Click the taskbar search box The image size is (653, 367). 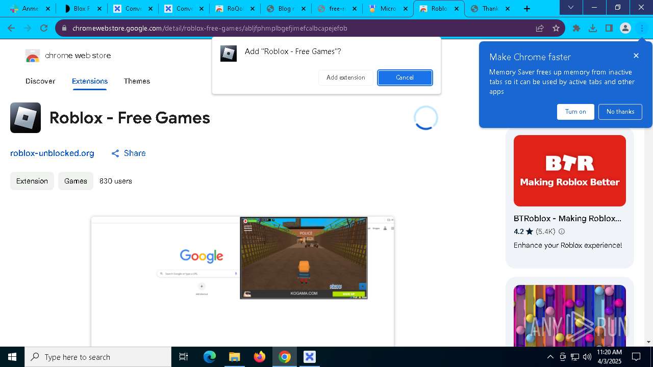(98, 357)
